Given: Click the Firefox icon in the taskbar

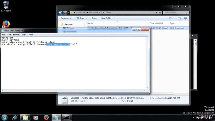Looking at the screenshot, I should [46, 118].
